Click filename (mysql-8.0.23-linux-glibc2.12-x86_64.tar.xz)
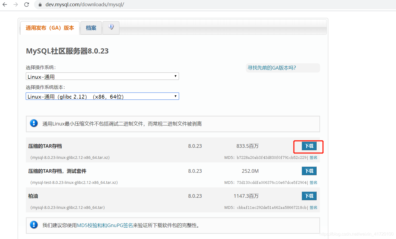The image size is (396, 239). coord(70,158)
